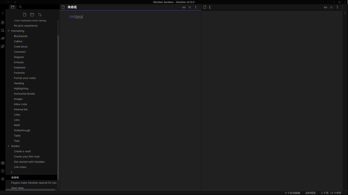Collapse the Guides folder
The height and width of the screenshot is (195, 348).
9,146
